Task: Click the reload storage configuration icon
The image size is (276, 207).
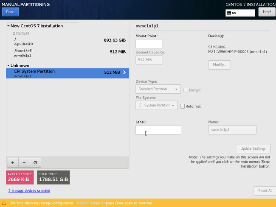Action: point(35,162)
